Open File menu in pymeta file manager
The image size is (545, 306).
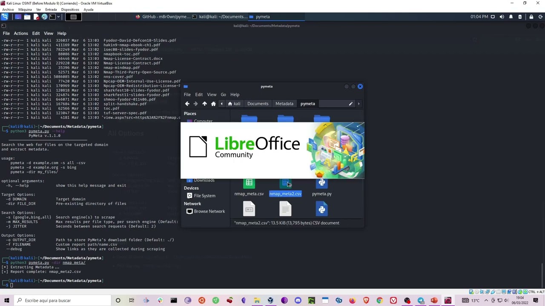click(187, 94)
